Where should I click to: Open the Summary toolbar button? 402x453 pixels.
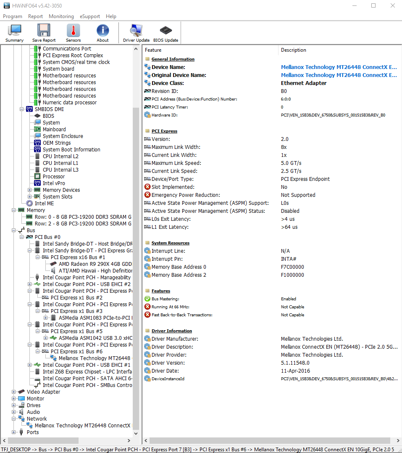coord(14,33)
